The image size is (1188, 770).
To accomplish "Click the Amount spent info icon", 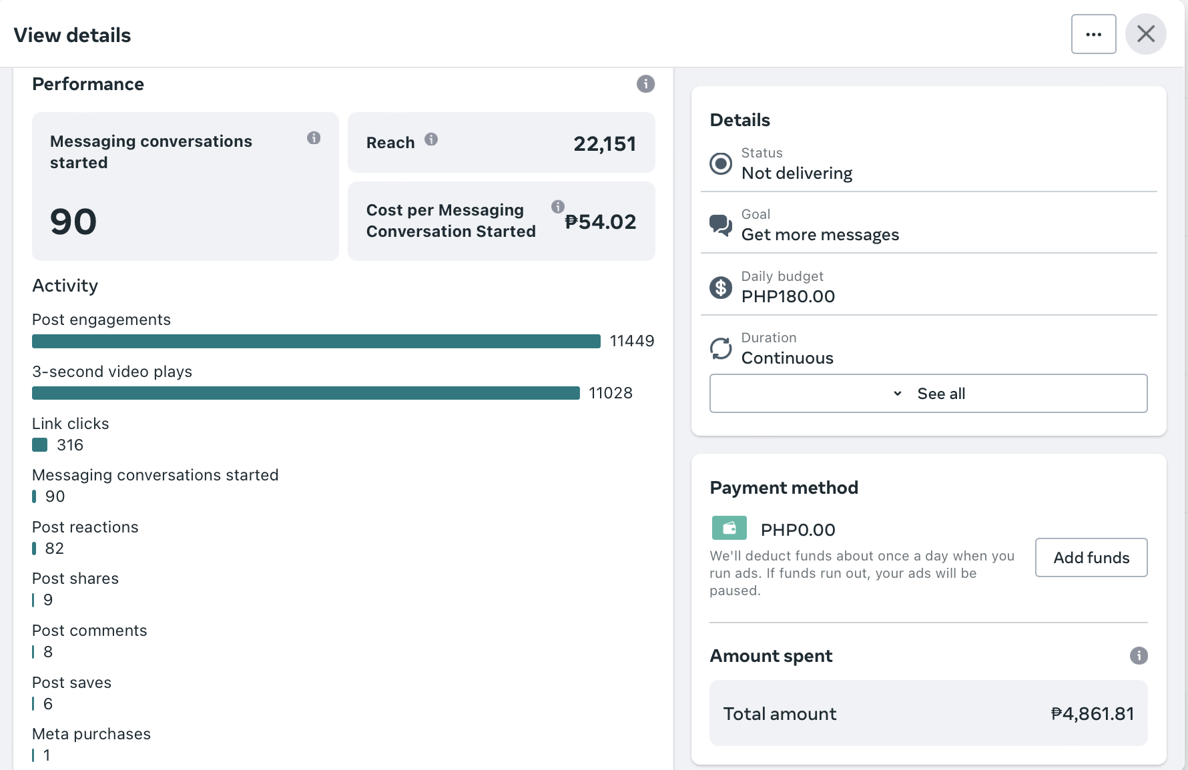I will 1139,656.
